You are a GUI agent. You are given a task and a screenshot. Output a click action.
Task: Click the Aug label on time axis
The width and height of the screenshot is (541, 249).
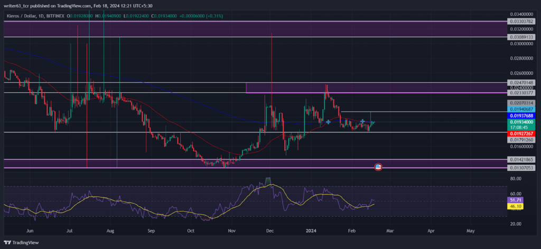pyautogui.click(x=110, y=230)
